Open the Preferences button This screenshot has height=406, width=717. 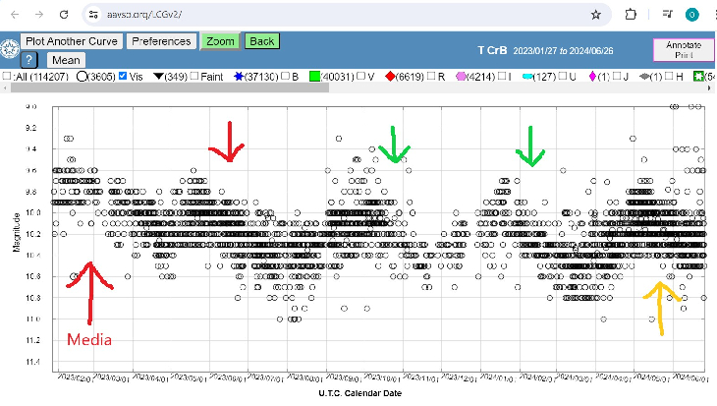pyautogui.click(x=161, y=41)
